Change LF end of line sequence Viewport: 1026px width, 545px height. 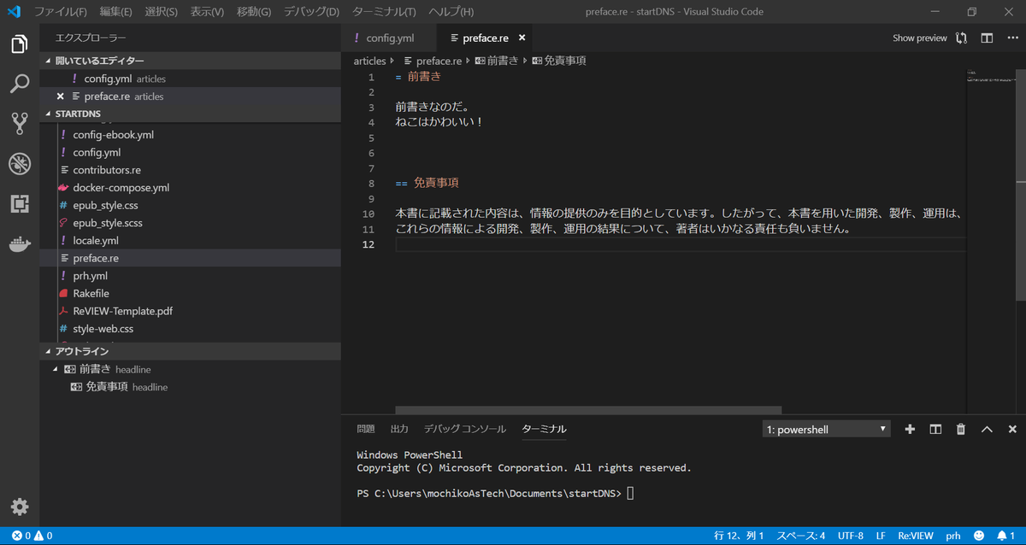click(881, 536)
